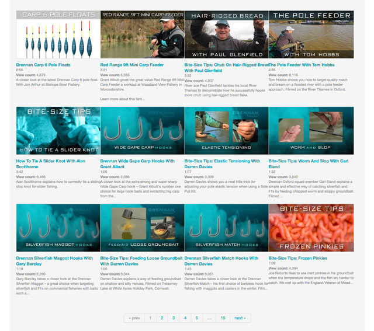The image size is (374, 331).
Task: Click the 'Learn more about this fant...' text
Action: click(x=122, y=99)
